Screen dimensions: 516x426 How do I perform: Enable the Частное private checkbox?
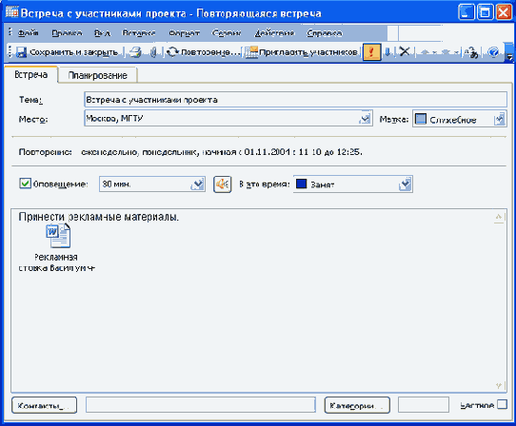tap(502, 404)
